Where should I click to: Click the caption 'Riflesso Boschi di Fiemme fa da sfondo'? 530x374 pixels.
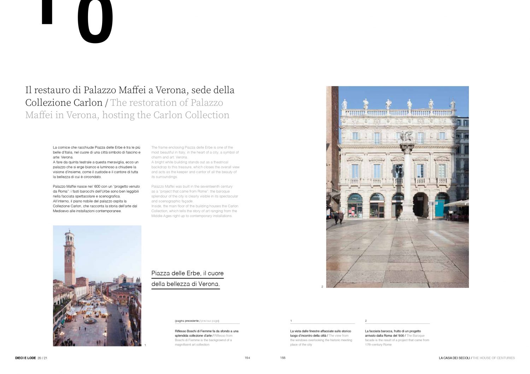click(x=207, y=338)
